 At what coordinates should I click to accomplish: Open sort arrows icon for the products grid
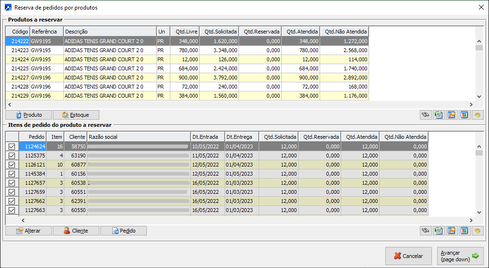pyautogui.click(x=464, y=115)
